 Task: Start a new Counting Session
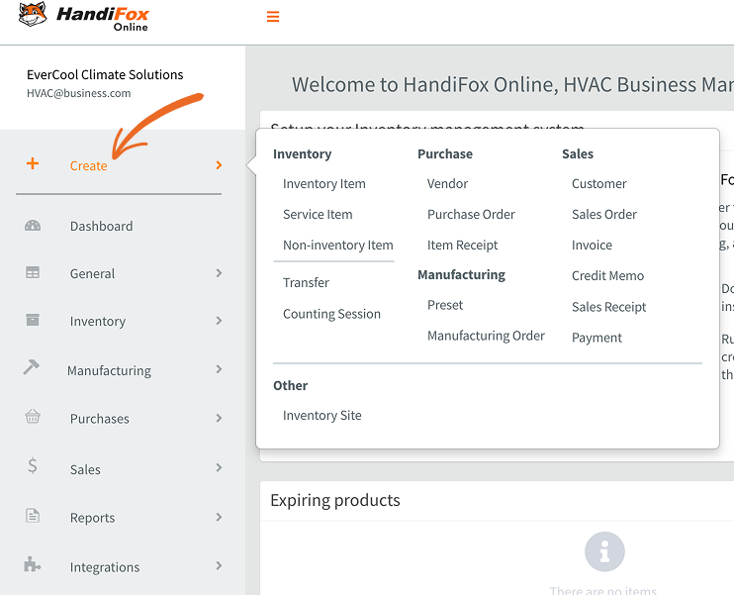[331, 314]
